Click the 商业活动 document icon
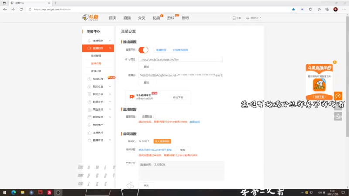 coord(89,110)
